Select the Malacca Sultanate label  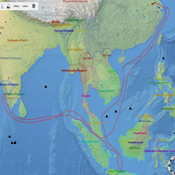96,123
